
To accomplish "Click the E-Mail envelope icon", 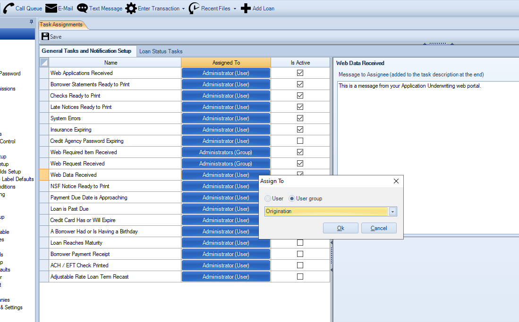I will (x=51, y=8).
